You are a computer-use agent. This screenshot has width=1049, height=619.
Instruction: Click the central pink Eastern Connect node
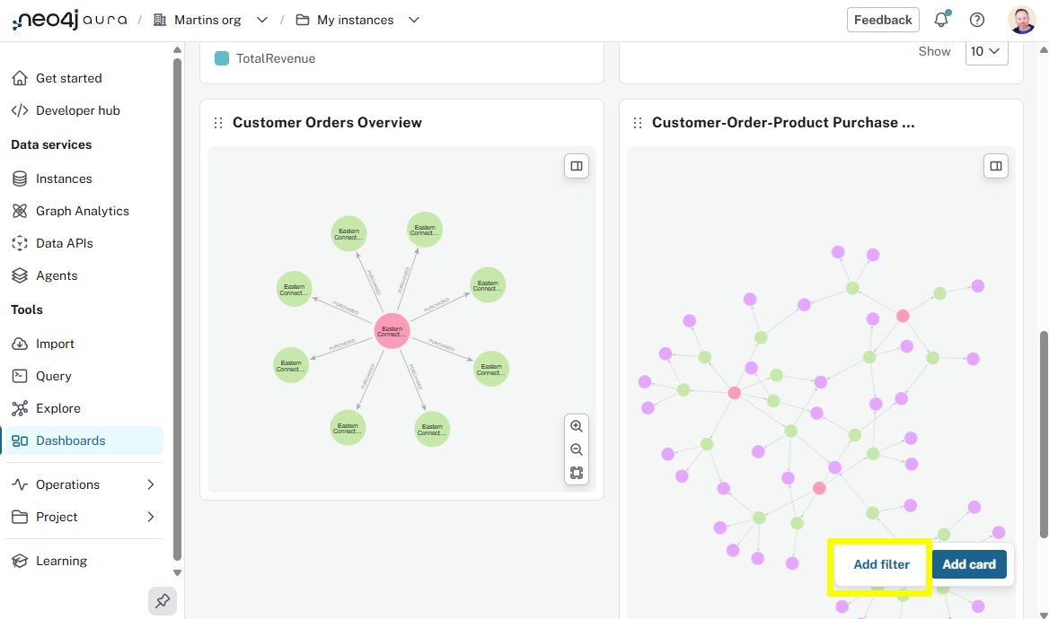[x=392, y=330]
